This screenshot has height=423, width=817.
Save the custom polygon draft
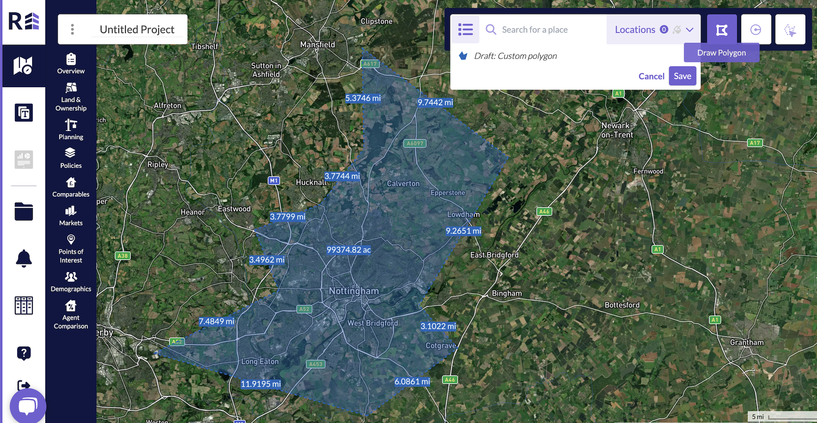[x=682, y=76]
